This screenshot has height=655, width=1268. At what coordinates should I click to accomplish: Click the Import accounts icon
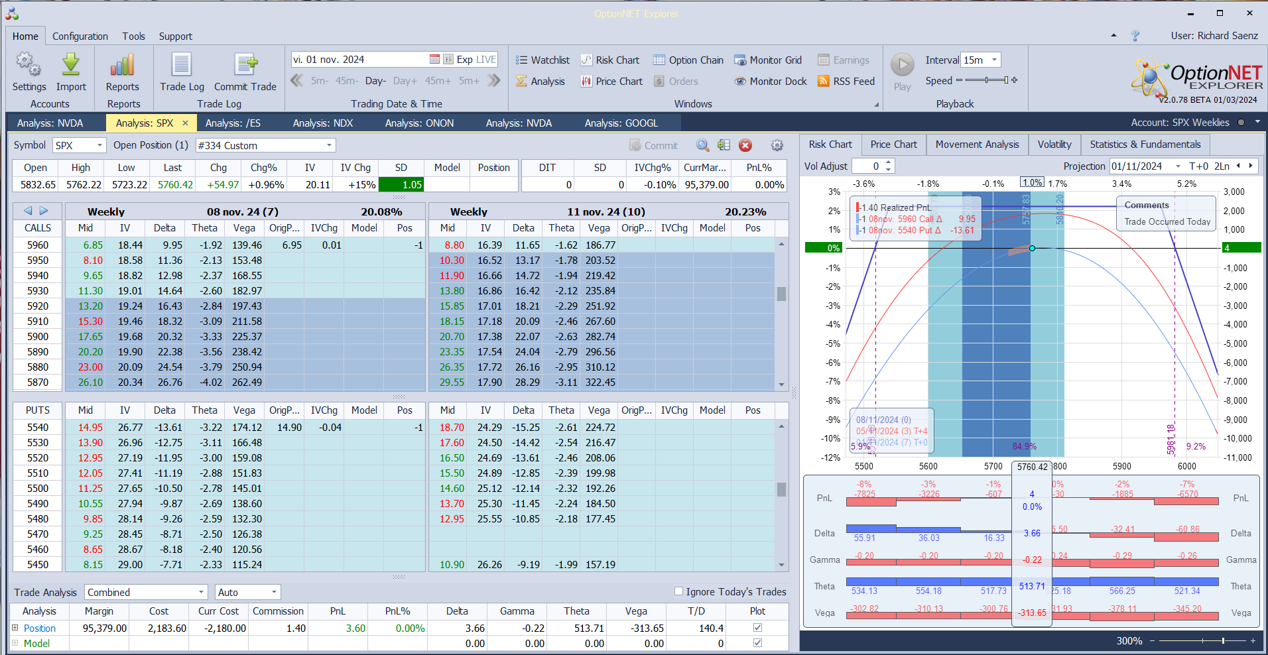coord(71,65)
